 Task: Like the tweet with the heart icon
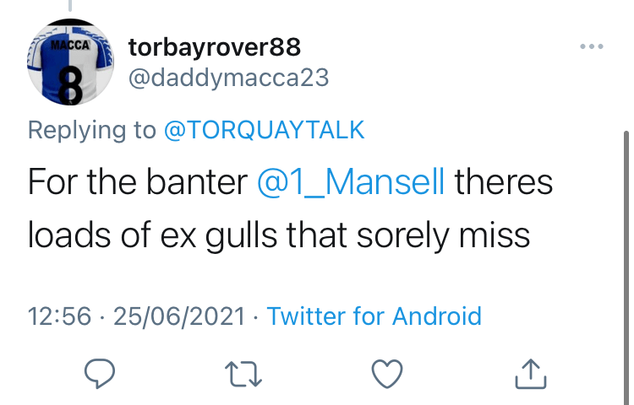coord(386,370)
